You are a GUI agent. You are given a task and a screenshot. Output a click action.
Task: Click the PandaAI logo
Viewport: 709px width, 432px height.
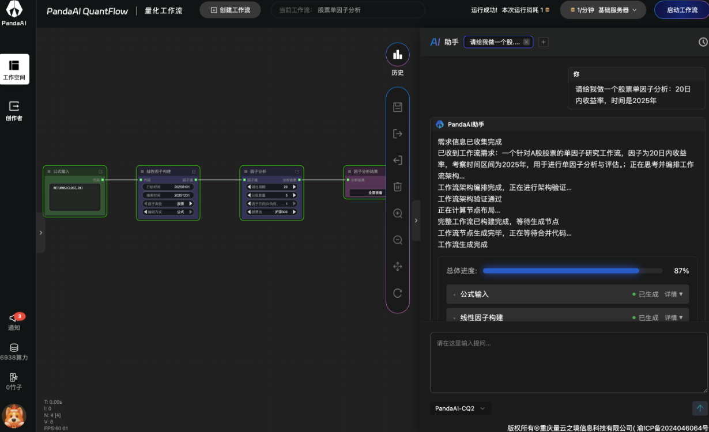click(13, 13)
